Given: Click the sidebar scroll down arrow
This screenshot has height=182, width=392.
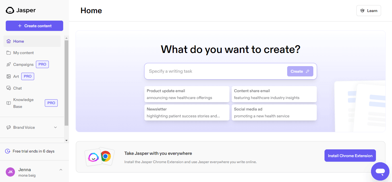Looking at the screenshot, I should [66, 141].
